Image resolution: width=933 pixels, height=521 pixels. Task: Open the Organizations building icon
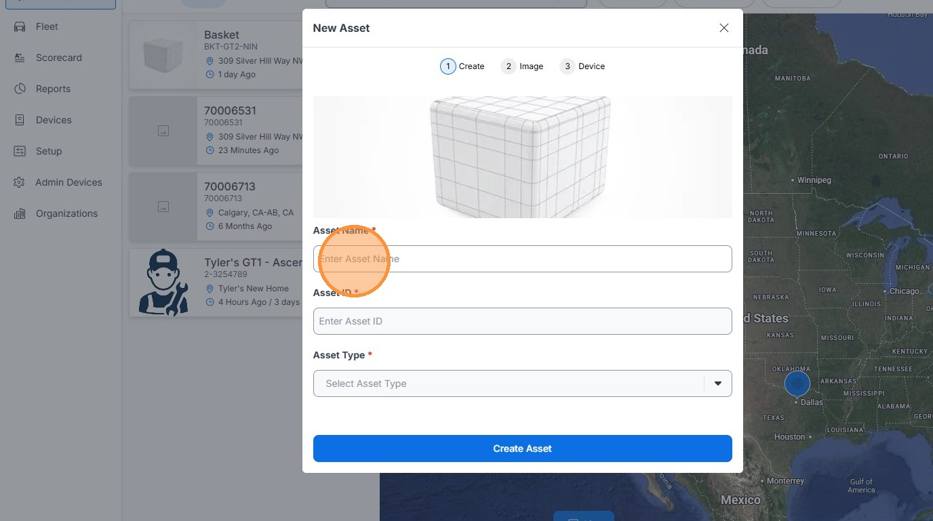(x=20, y=213)
